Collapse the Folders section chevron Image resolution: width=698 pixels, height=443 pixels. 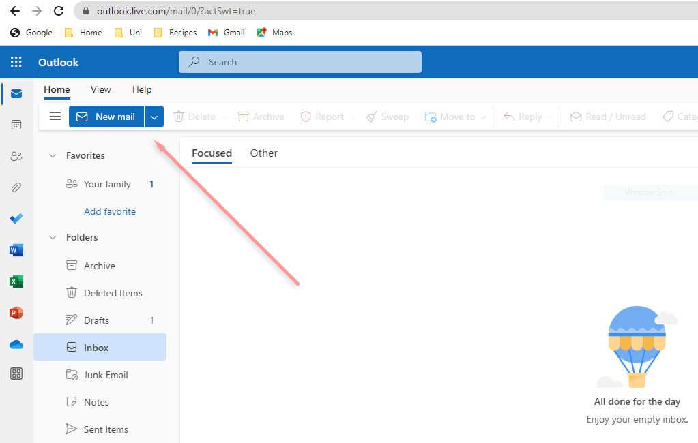tap(53, 237)
